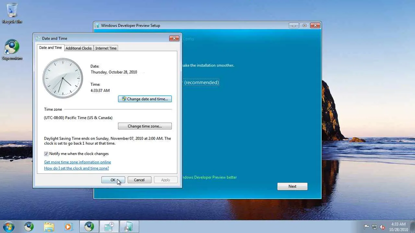This screenshot has width=415, height=233.
Task: Launch Windows Media Player from taskbar
Action: [x=68, y=227]
